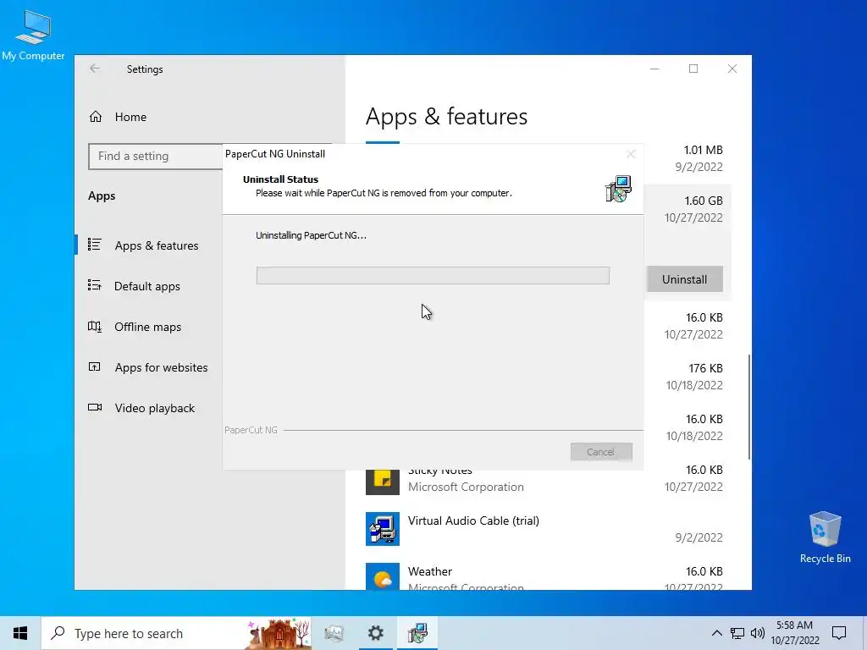Open the Recycle Bin desktop icon

point(825,537)
